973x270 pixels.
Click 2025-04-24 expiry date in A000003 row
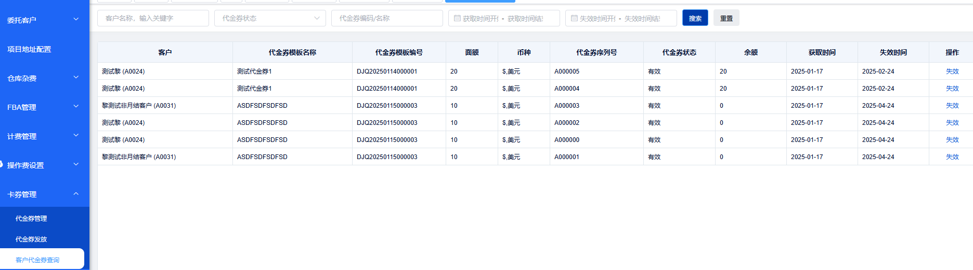pyautogui.click(x=878, y=106)
